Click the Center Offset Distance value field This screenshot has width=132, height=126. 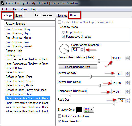(119, 58)
